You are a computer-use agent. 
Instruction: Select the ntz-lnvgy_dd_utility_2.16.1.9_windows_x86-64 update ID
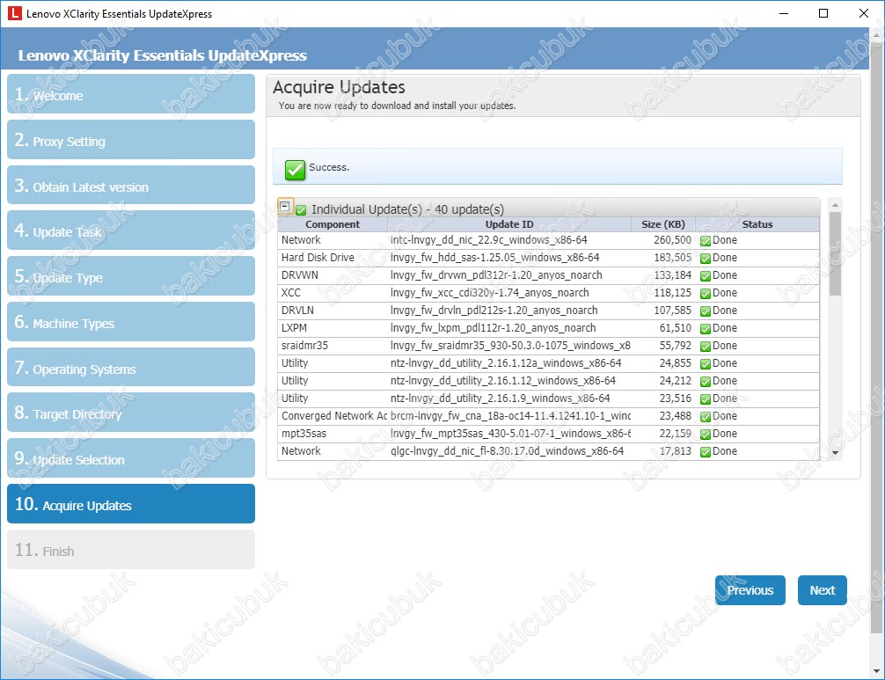click(x=500, y=398)
